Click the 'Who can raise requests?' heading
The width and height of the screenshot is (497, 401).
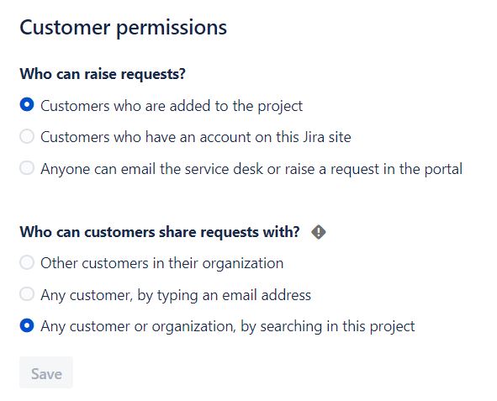(x=103, y=75)
